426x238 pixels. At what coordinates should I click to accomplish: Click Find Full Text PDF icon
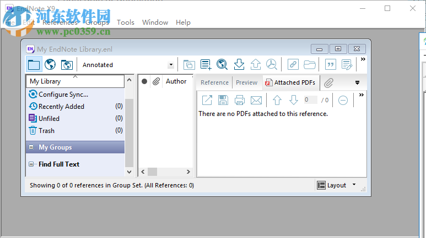(271, 64)
